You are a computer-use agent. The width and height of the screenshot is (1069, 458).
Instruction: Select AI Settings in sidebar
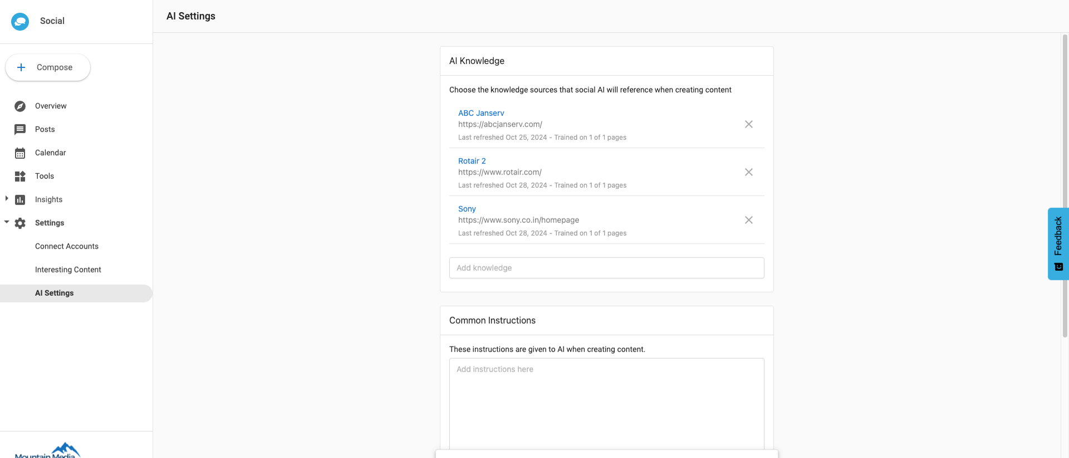76,293
